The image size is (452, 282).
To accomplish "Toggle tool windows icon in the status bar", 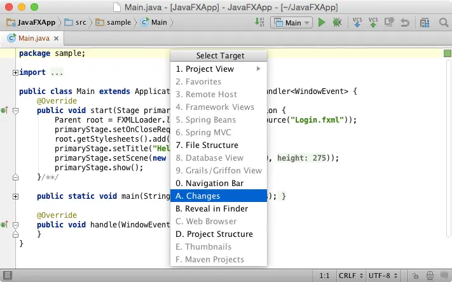I will [8, 276].
